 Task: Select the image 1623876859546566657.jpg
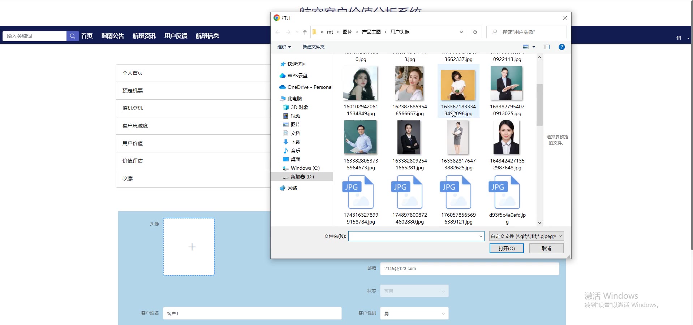[410, 91]
